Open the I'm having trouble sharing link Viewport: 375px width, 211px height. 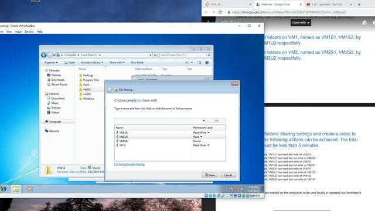[129, 164]
